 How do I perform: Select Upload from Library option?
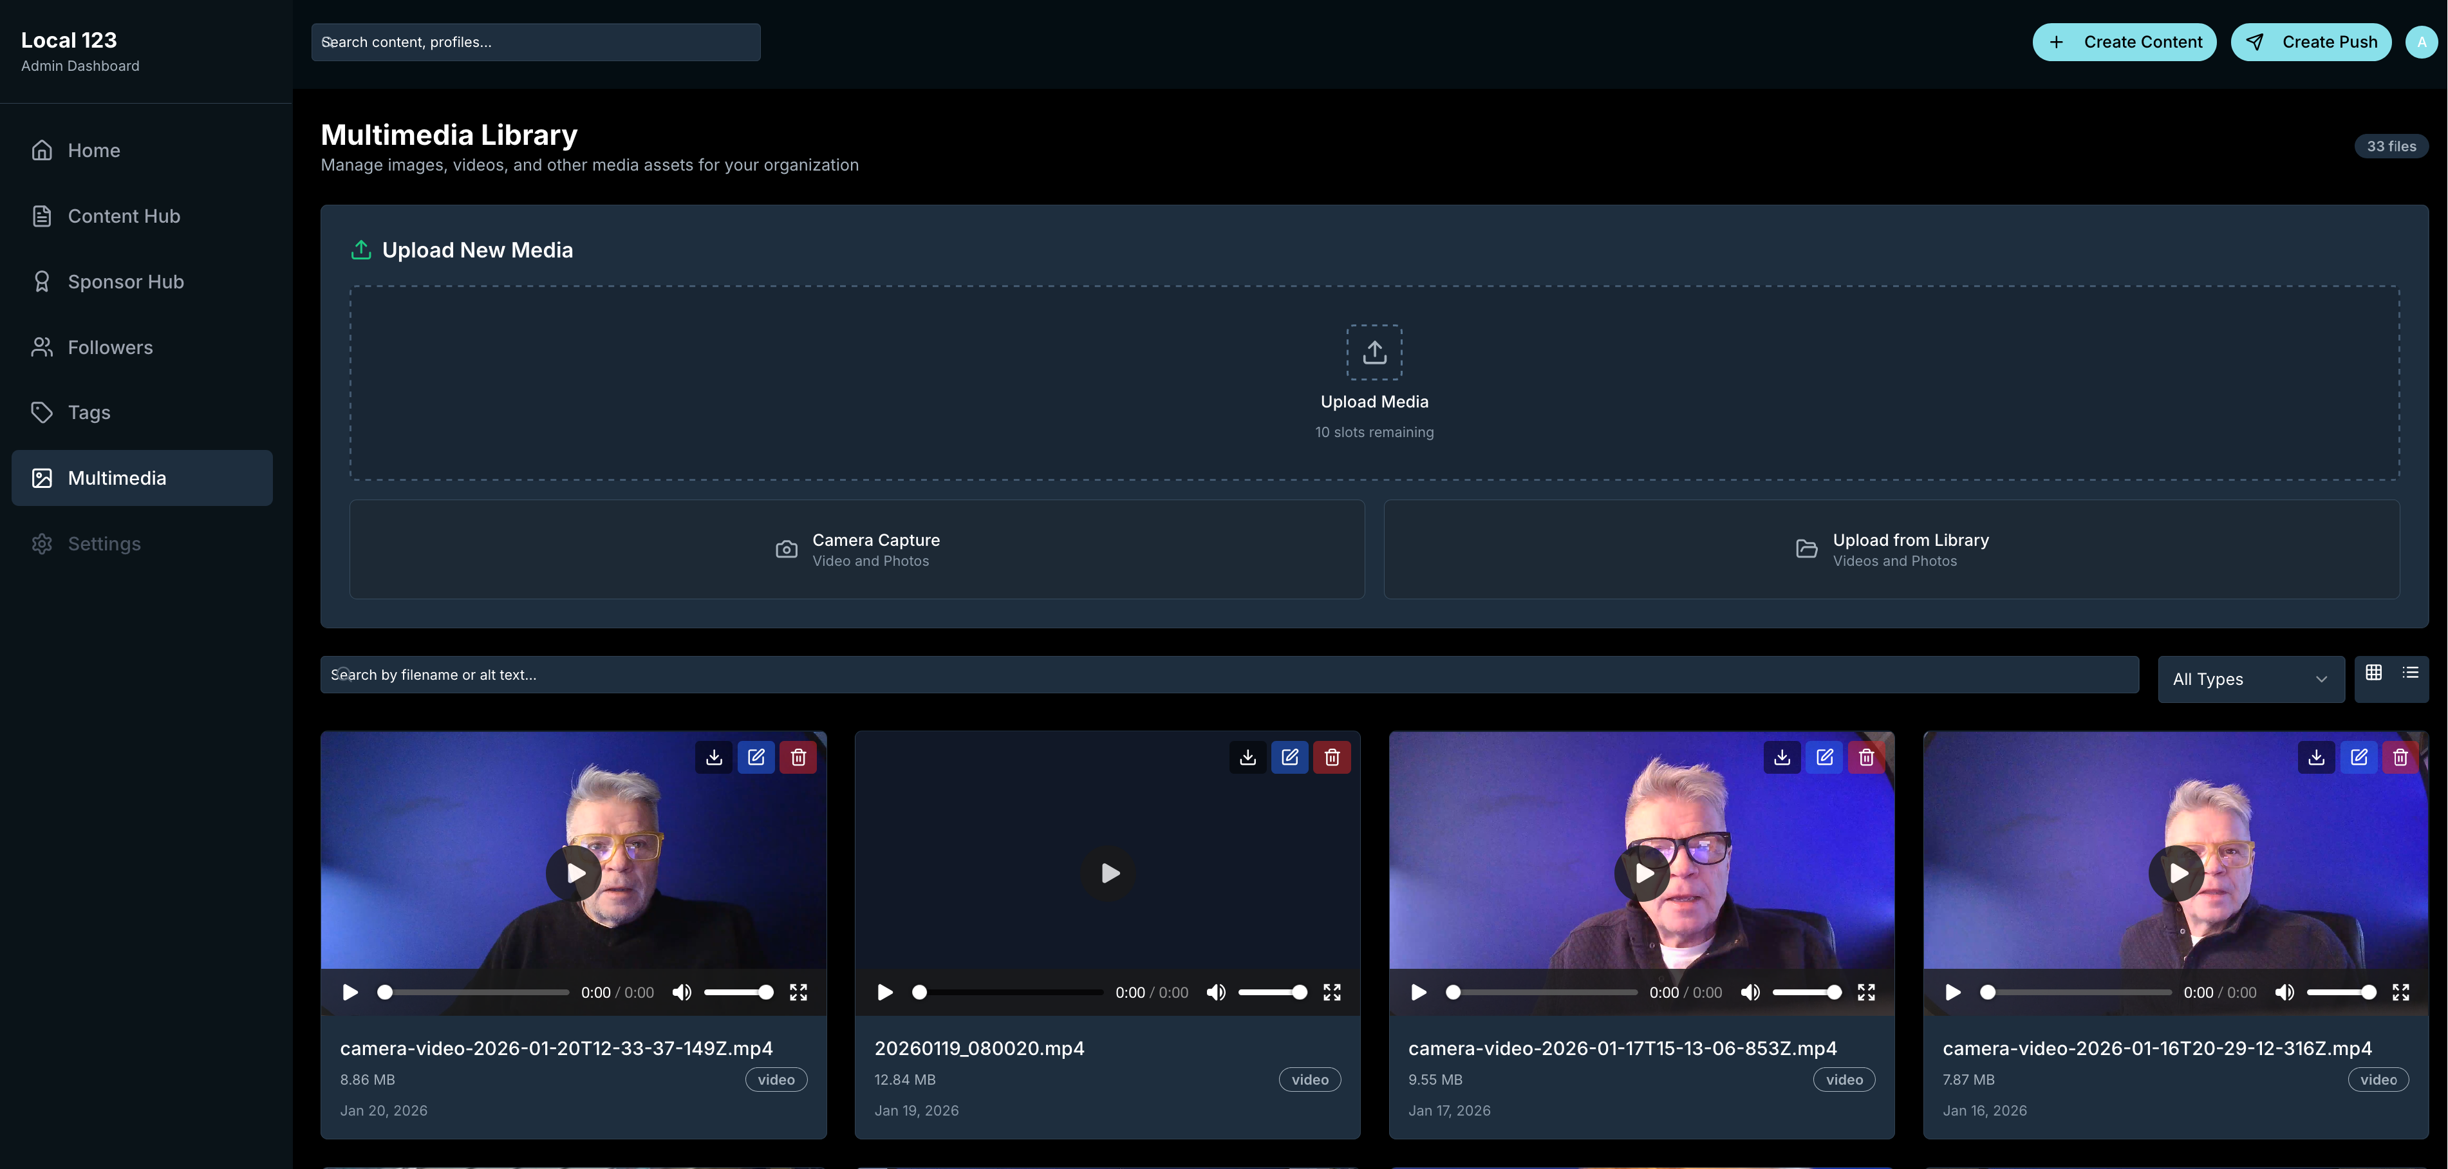(x=1891, y=549)
